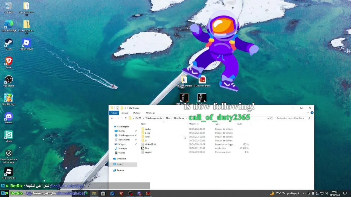Click the Back arrow in File Explorer
351x197 pixels.
[x=112, y=118]
